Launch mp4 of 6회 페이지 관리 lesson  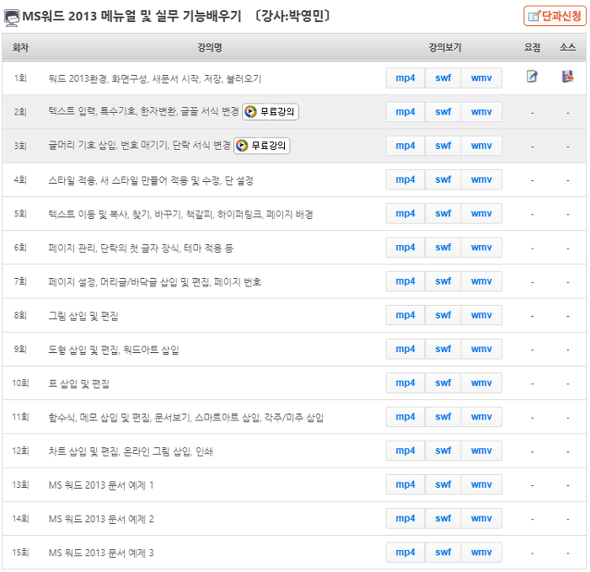point(405,248)
